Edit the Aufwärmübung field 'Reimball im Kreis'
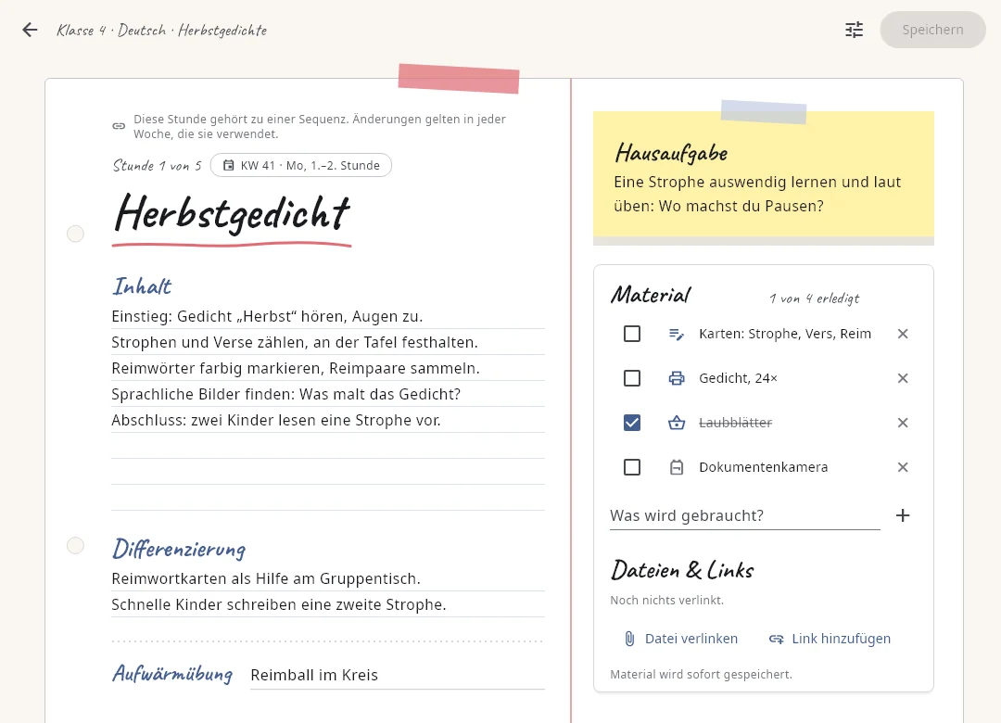Viewport: 1001px width, 723px height. click(x=397, y=675)
